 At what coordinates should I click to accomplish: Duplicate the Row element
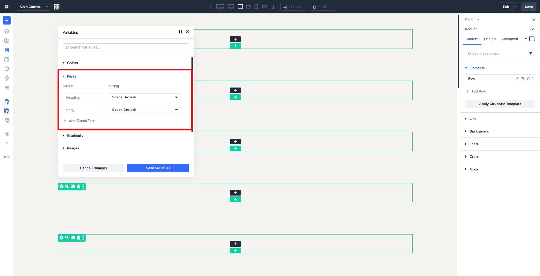click(x=523, y=79)
